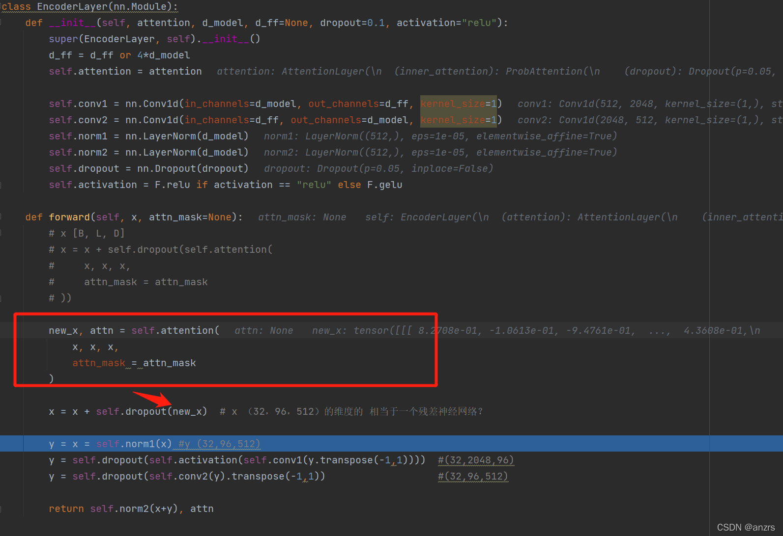783x536 pixels.
Task: Click 'out_channels=d_model' argument
Action: tap(349, 120)
